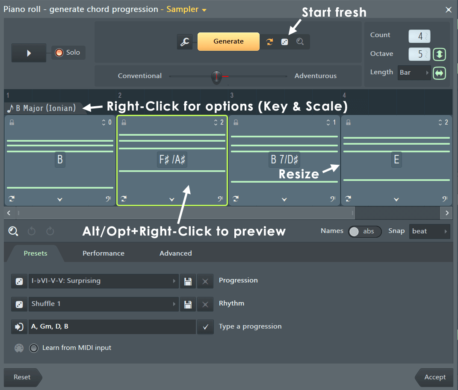
Task: Open the Advanced tab
Action: 175,253
